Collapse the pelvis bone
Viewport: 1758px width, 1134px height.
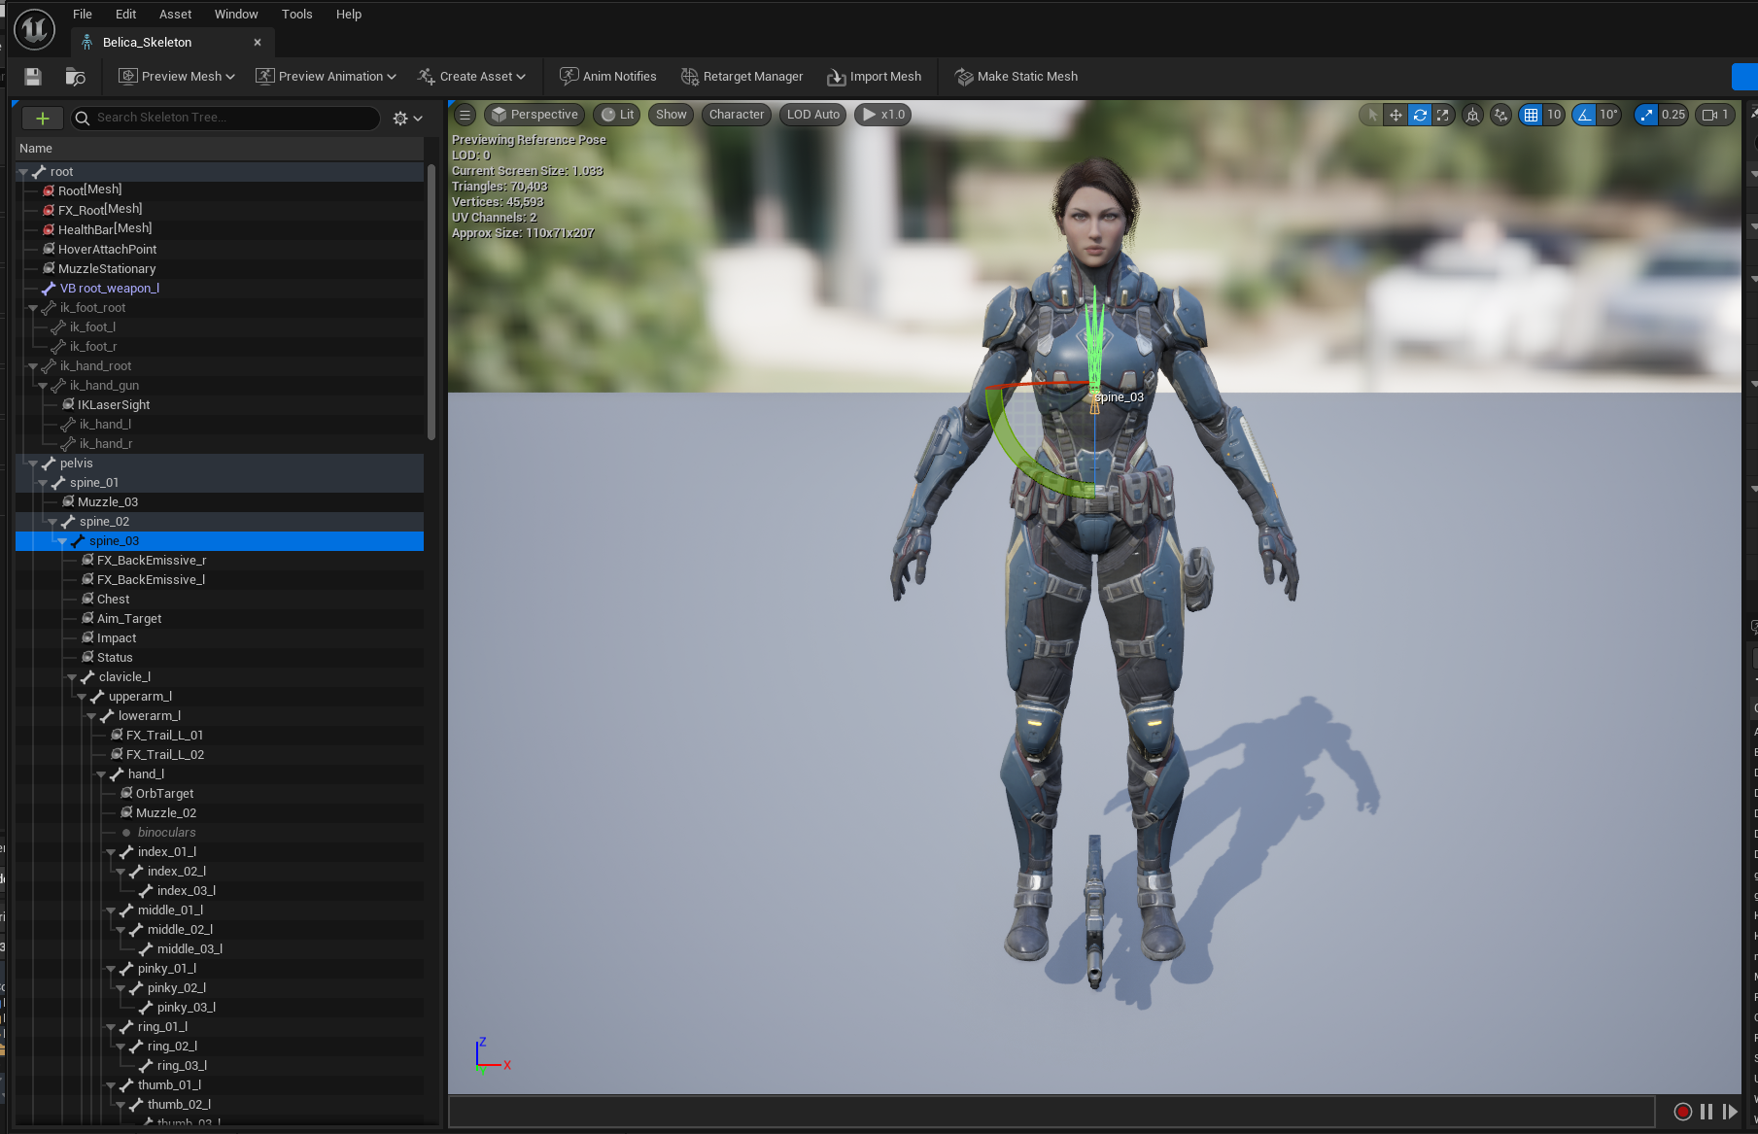[33, 464]
